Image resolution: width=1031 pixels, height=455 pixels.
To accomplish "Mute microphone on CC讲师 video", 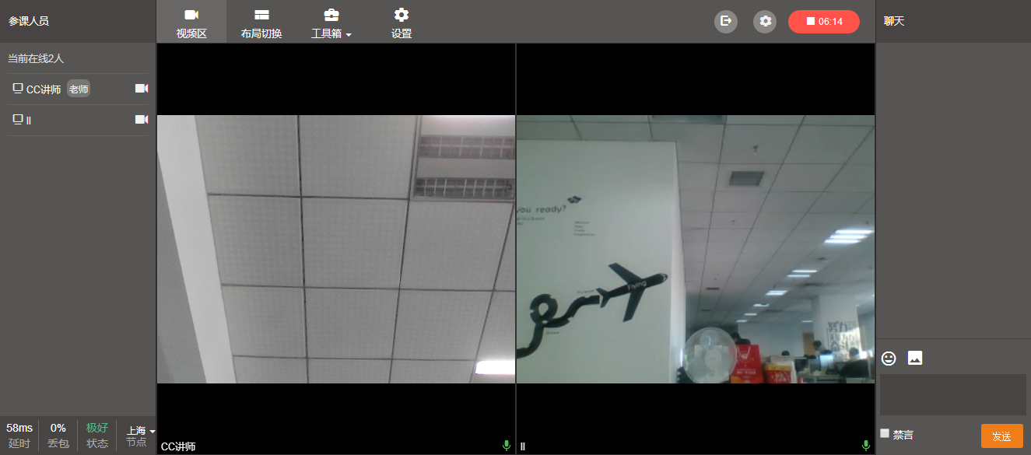I will pos(507,446).
